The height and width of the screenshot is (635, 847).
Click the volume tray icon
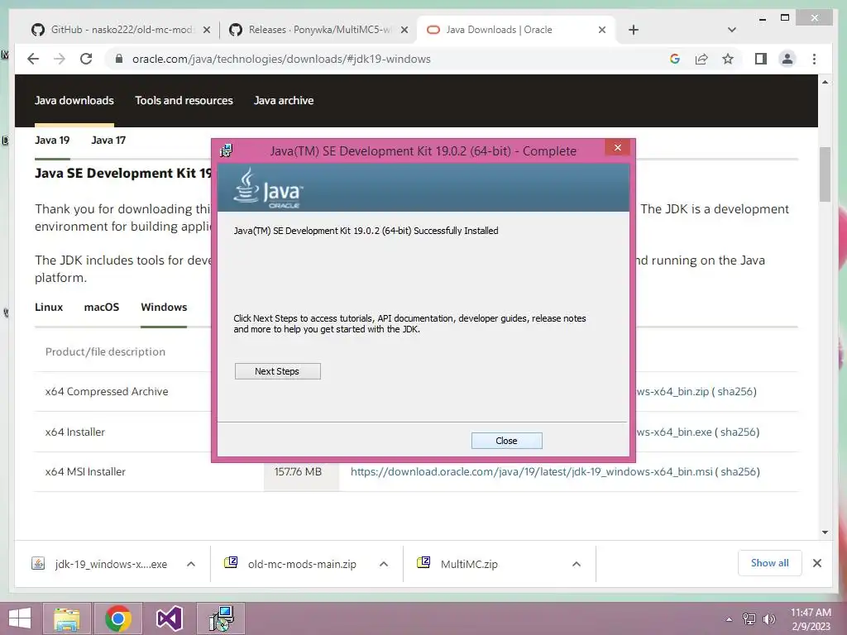(x=768, y=618)
